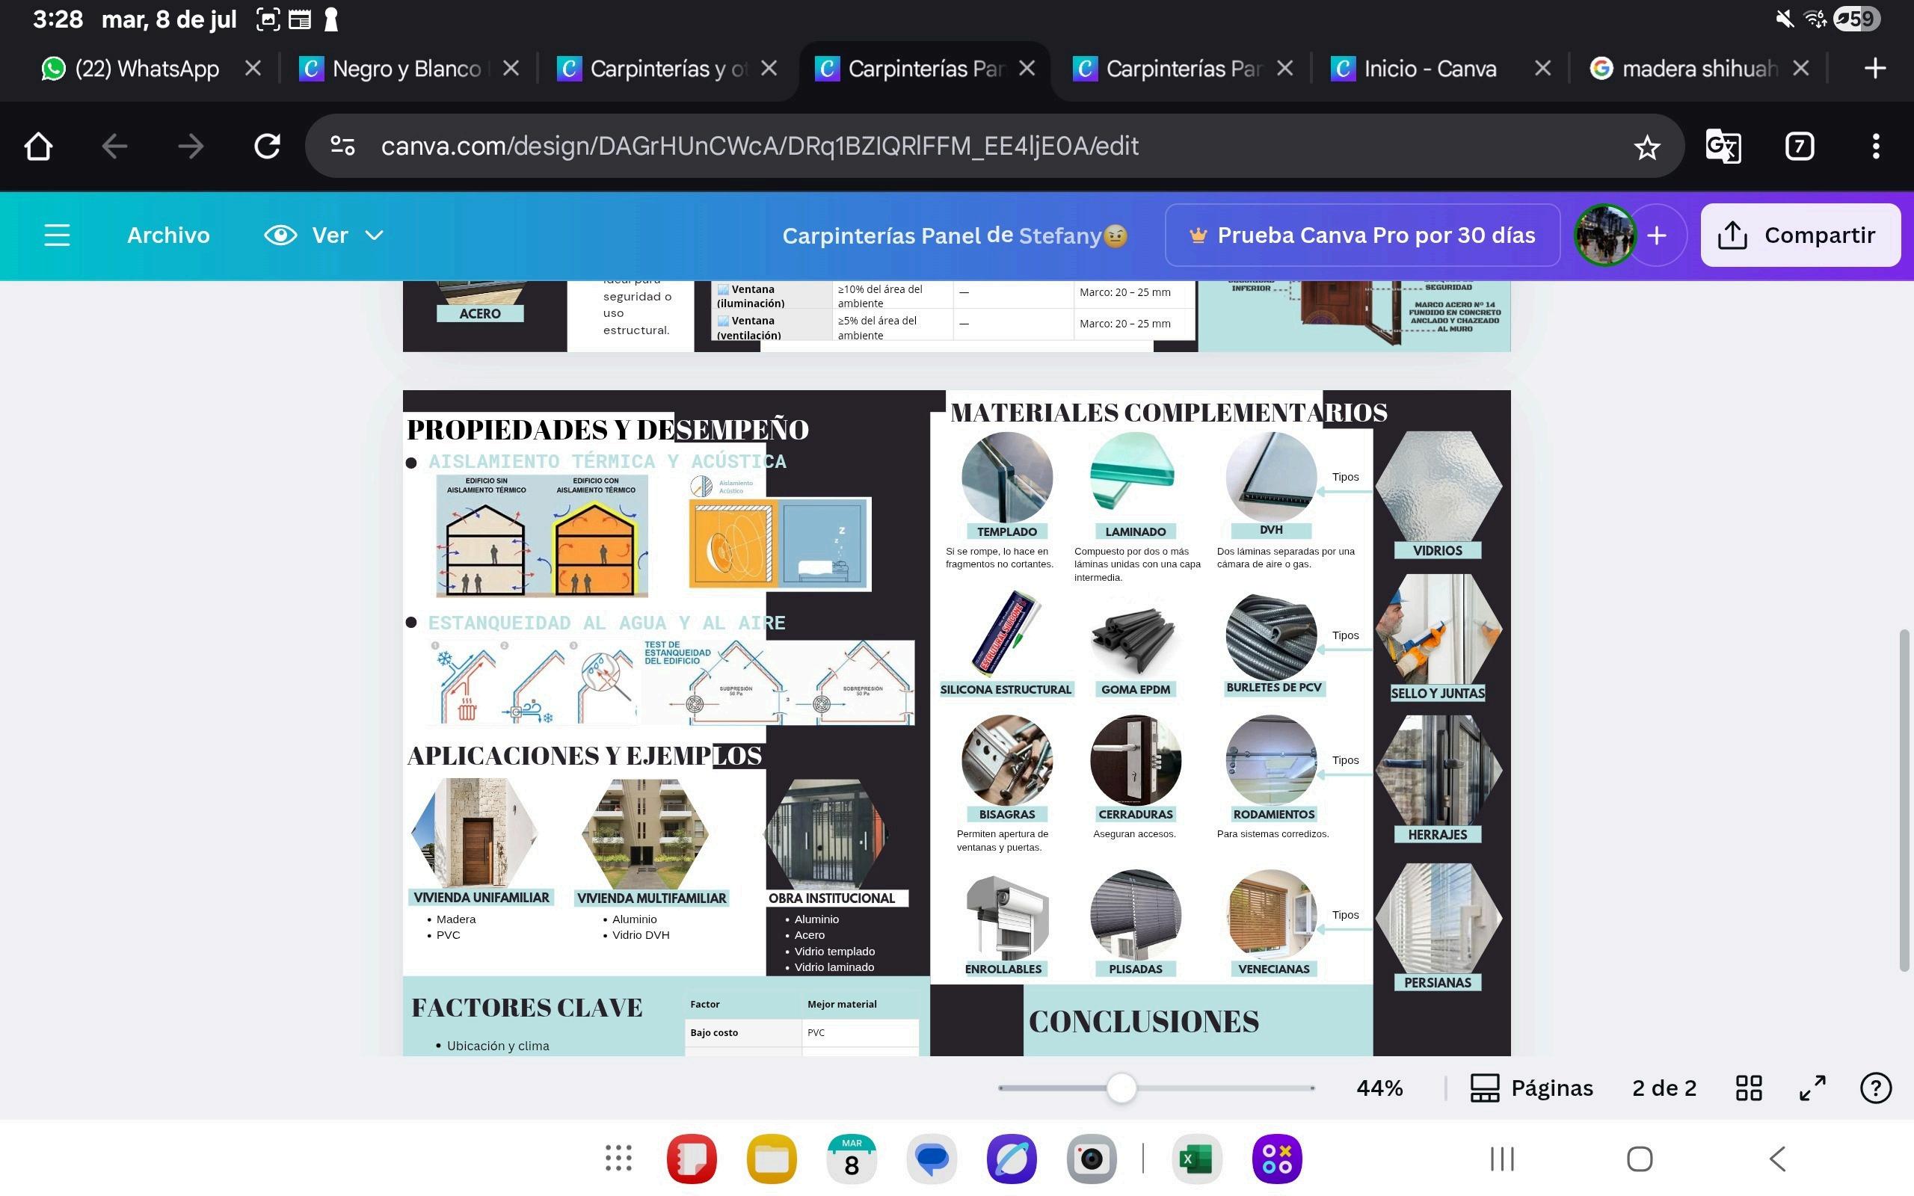
Task: Open browser three-dot overflow menu
Action: tap(1875, 147)
